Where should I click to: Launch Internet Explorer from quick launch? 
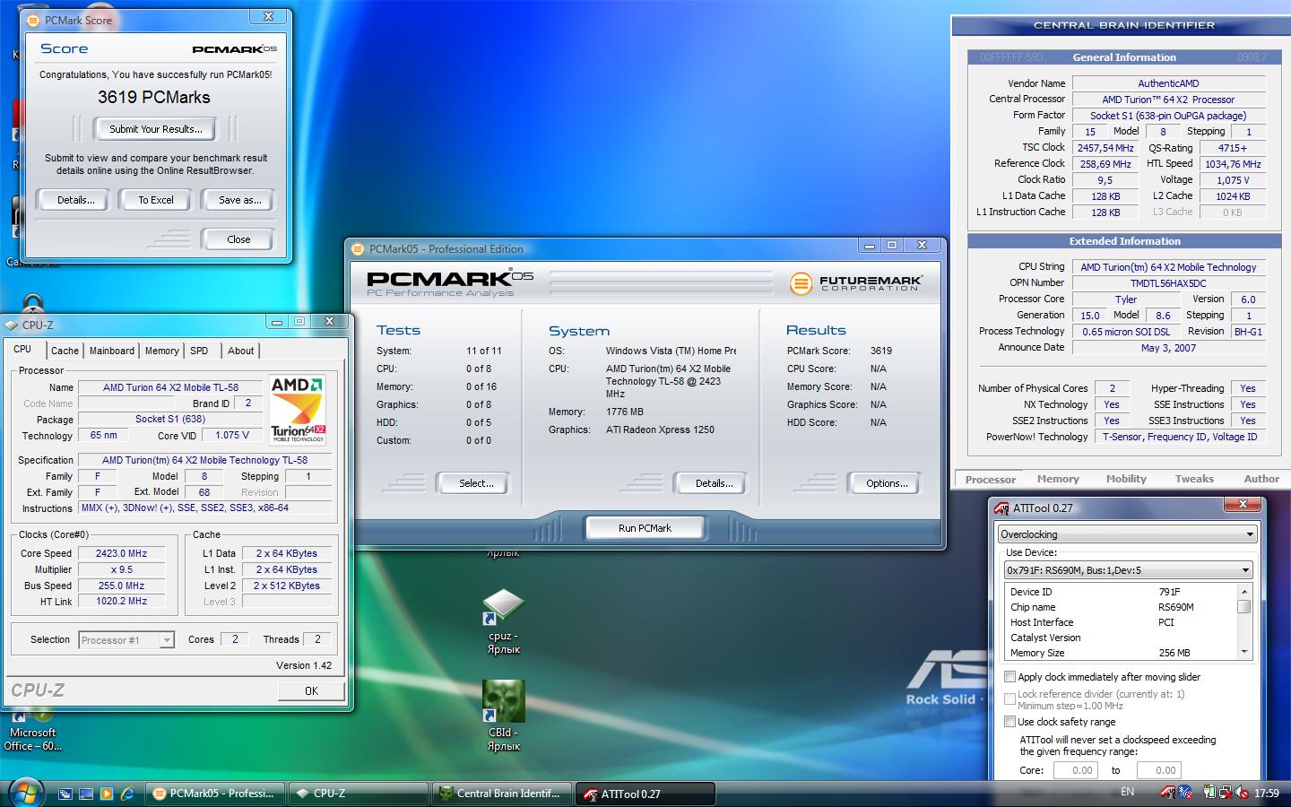click(127, 794)
